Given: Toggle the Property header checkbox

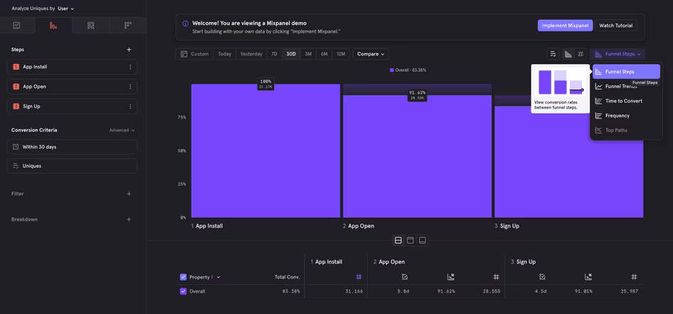Looking at the screenshot, I should coord(184,277).
